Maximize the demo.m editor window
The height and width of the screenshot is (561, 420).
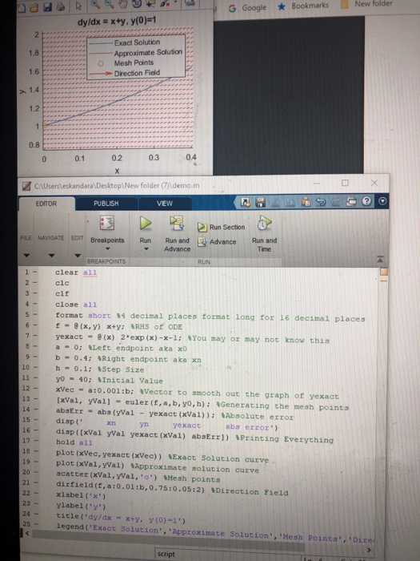pos(345,183)
